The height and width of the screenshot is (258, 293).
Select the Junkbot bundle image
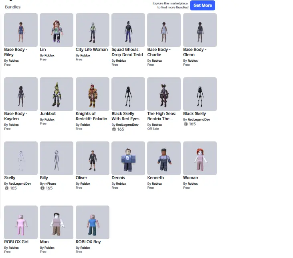coord(57,94)
